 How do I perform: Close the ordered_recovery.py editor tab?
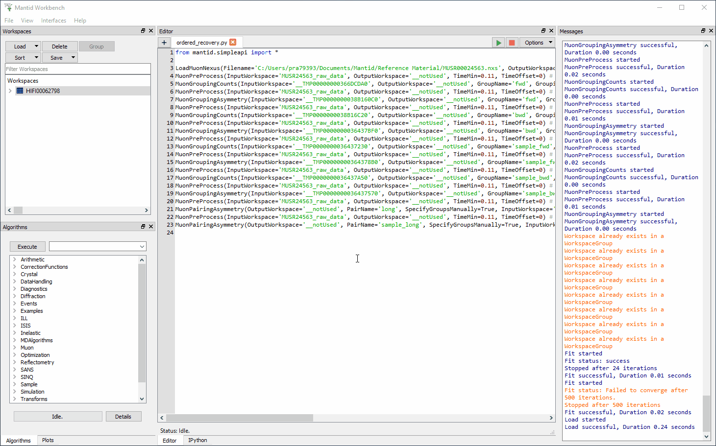pos(232,42)
